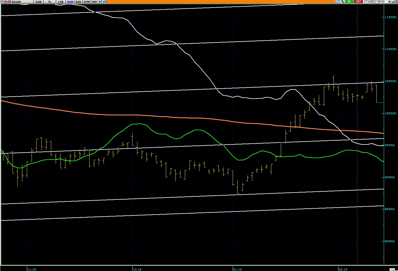Click the 01.19 date label on time axis
The width and height of the screenshot is (398, 271).
coord(237,269)
